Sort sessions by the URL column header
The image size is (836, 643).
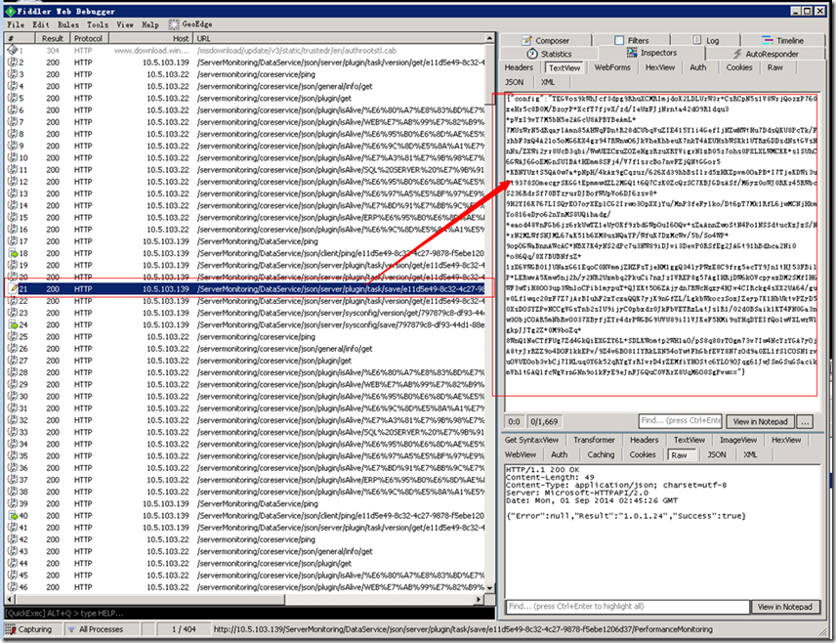click(x=340, y=38)
